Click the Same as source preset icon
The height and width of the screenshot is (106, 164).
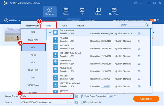[55, 32]
